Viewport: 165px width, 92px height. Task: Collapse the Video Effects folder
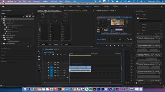2,37
